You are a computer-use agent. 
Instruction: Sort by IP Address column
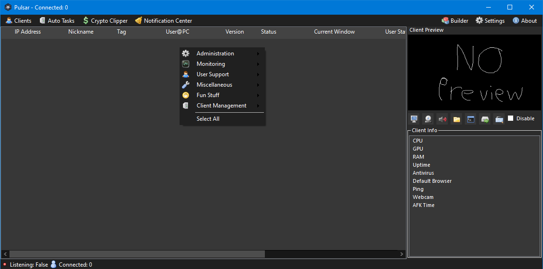27,32
